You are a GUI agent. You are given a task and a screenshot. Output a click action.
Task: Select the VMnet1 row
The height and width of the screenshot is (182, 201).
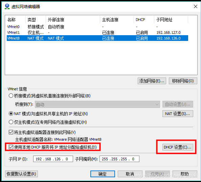[97, 32]
